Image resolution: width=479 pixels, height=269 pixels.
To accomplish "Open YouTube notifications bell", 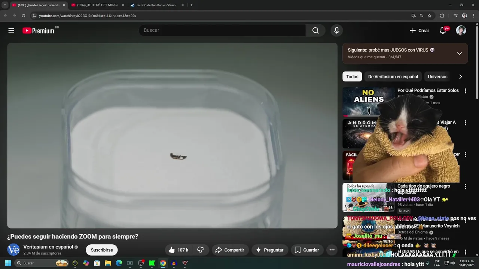I will click(443, 31).
